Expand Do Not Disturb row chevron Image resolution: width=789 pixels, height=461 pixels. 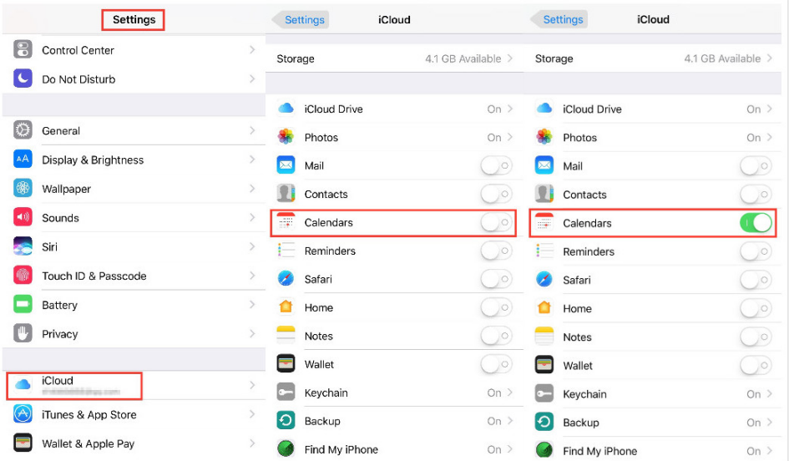coord(252,79)
